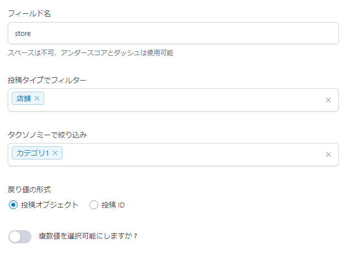This screenshot has width=350, height=255.
Task: Select the 投稿オブジェクト radio button
Action: click(x=14, y=205)
